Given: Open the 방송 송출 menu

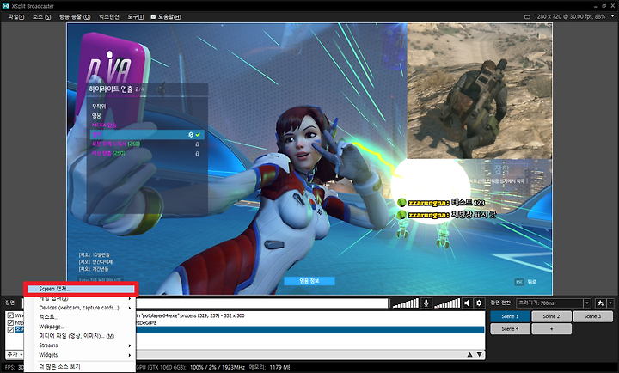Looking at the screenshot, I should [75, 17].
